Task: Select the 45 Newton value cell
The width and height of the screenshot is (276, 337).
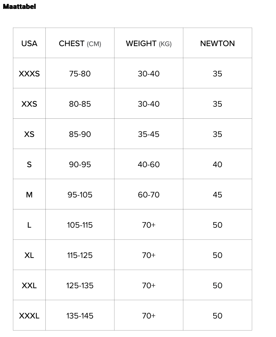Action: (217, 195)
